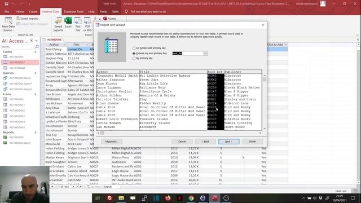Open the Click to Add column dropdown

tap(286, 45)
